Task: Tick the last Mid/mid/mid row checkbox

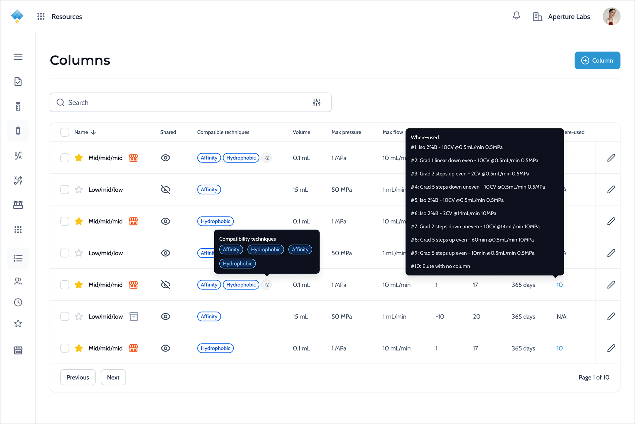Action: 65,348
